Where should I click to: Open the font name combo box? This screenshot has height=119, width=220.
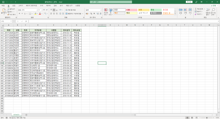tap(28, 10)
